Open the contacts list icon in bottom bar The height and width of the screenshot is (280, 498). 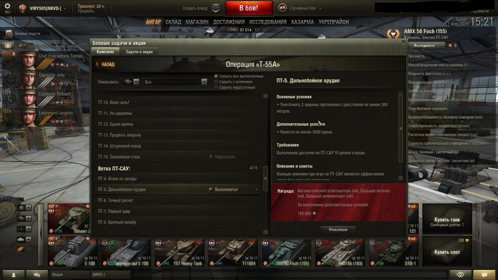tap(14, 275)
